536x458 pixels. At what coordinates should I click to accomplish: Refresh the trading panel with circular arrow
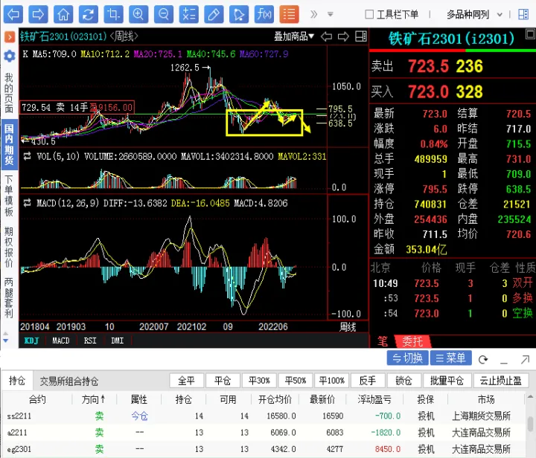[483, 359]
